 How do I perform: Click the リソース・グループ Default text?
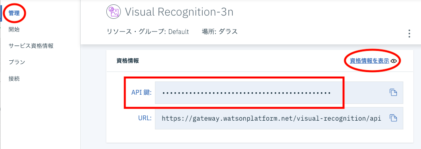pyautogui.click(x=148, y=32)
